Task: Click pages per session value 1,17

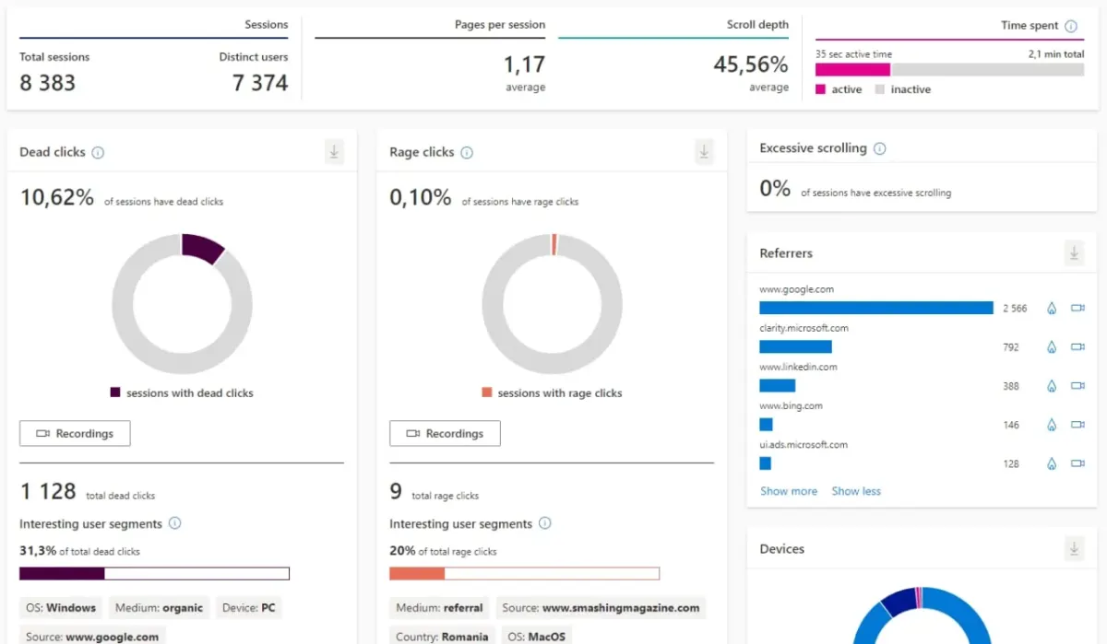Action: coord(524,64)
